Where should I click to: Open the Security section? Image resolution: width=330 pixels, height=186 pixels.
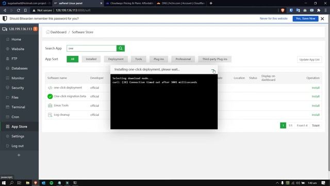18,88
